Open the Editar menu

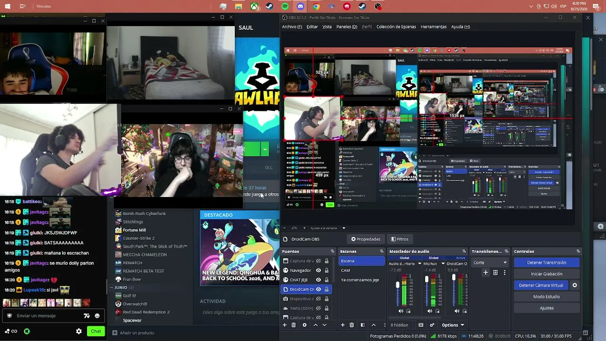[312, 27]
